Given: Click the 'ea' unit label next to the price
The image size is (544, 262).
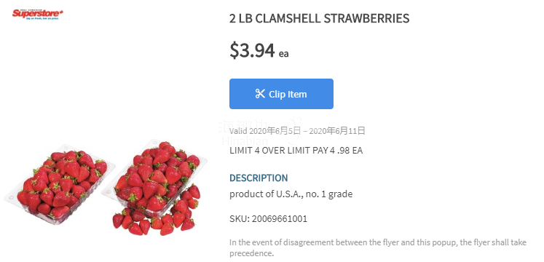Looking at the screenshot, I should 284,54.
